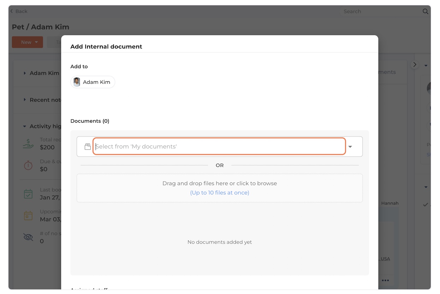This screenshot has height=294, width=440.
Task: Click the 'Up to 10 files at once' link
Action: [x=219, y=193]
